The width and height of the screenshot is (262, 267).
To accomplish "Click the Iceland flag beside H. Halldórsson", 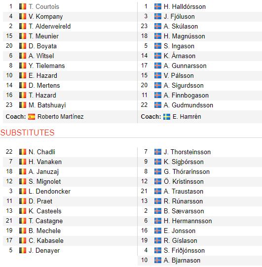I will tap(157, 6).
